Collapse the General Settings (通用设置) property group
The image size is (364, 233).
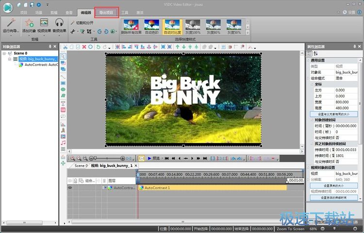[x=308, y=60]
